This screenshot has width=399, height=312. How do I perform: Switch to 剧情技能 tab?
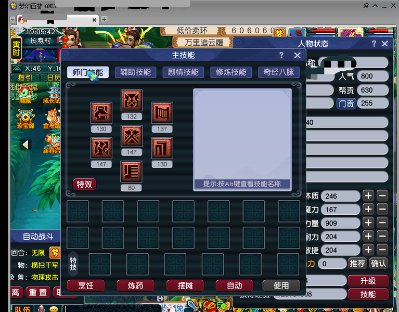pos(183,72)
